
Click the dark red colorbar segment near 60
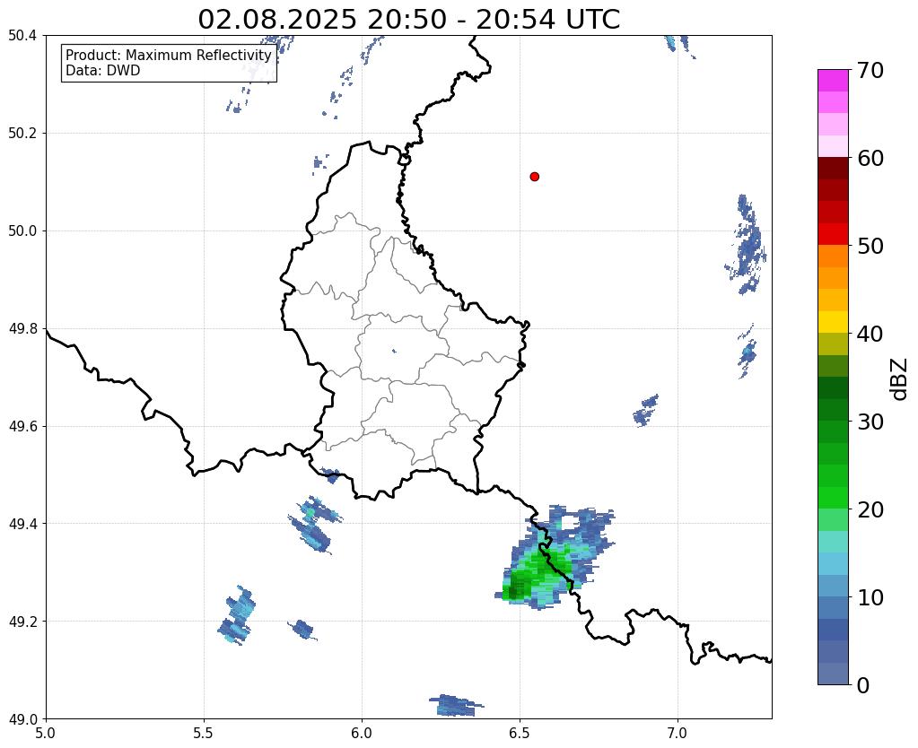(833, 168)
